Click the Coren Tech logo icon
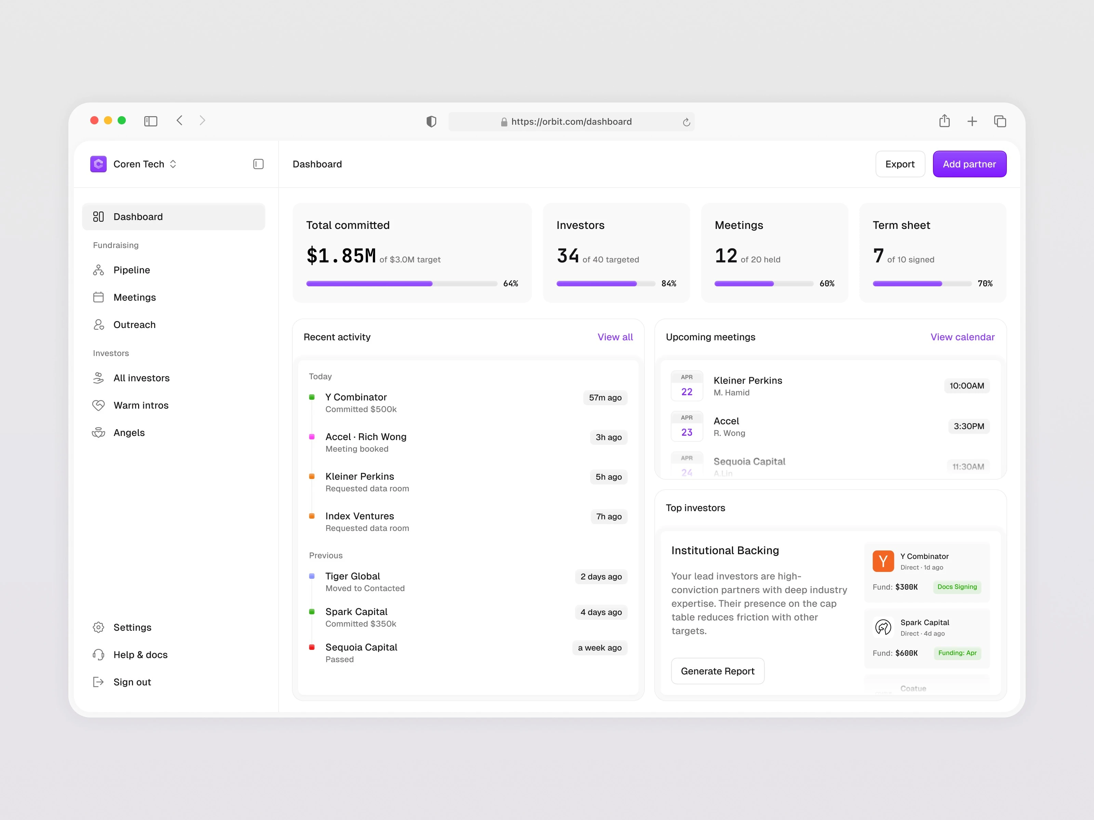The height and width of the screenshot is (820, 1094). [98, 164]
